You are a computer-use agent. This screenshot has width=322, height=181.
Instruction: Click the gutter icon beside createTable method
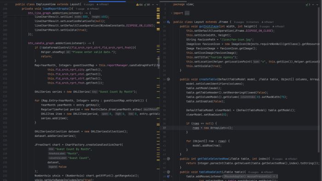click(168, 79)
